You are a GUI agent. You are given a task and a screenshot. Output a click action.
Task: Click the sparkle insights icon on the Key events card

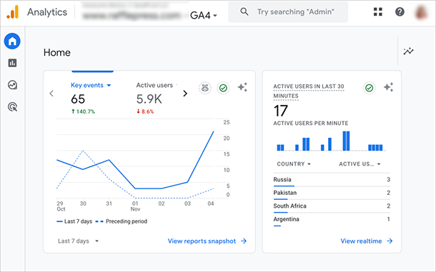coord(242,87)
